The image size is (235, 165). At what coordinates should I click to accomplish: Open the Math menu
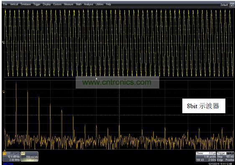click(x=79, y=4)
